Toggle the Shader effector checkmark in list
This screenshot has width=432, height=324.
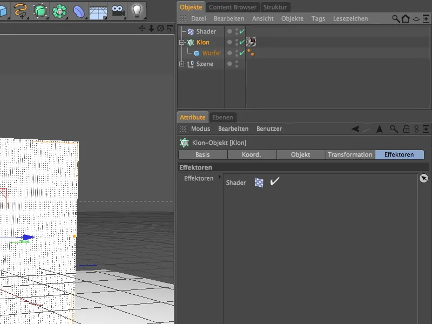(275, 181)
